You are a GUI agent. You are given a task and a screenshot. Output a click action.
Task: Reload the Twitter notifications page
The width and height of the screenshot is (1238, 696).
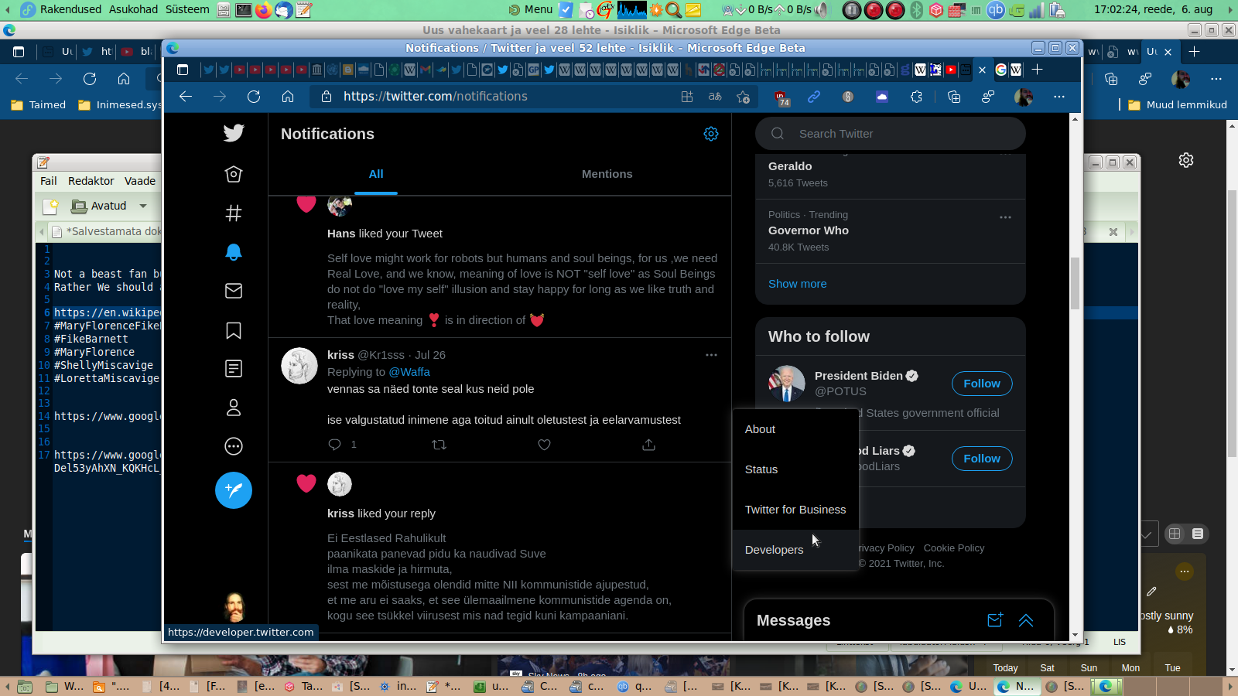pos(254,97)
